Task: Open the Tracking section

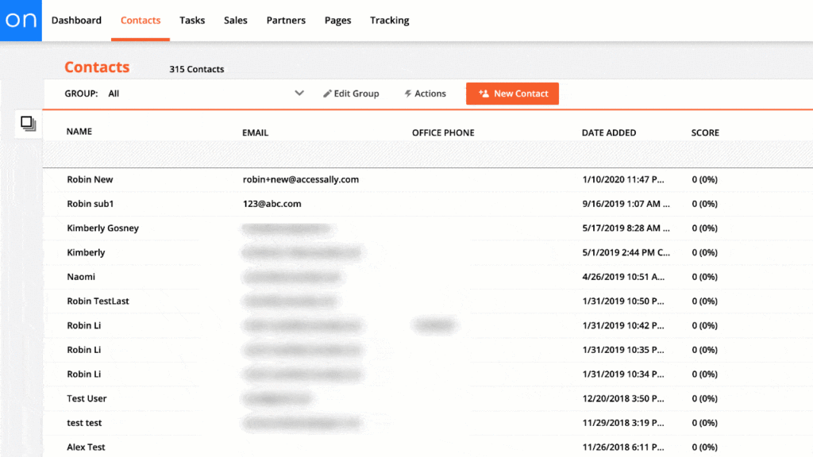Action: [389, 20]
